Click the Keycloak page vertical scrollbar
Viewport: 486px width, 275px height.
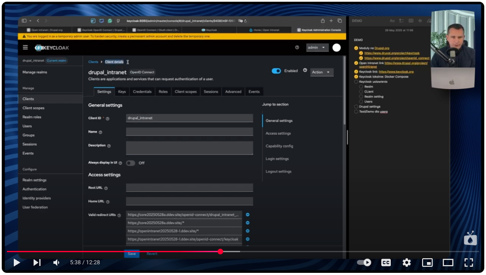tap(344, 90)
